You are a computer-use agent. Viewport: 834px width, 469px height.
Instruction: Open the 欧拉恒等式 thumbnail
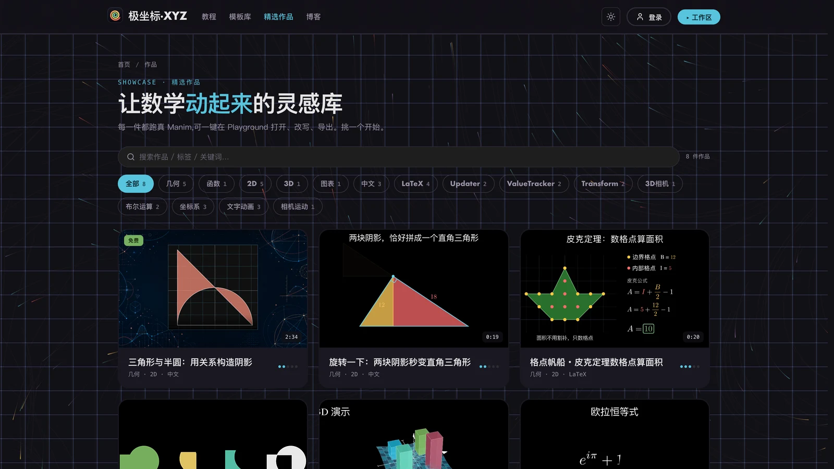click(x=615, y=435)
